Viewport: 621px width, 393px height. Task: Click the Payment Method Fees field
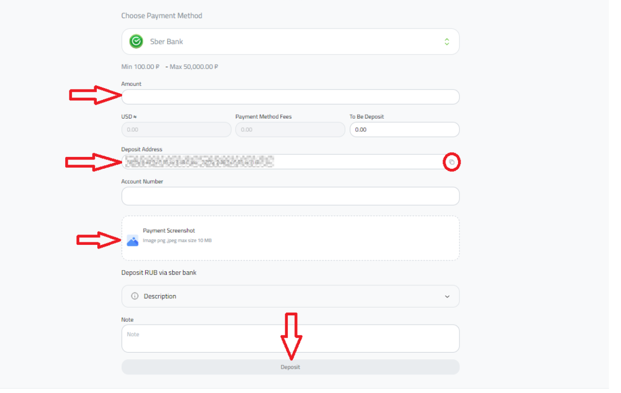290,129
